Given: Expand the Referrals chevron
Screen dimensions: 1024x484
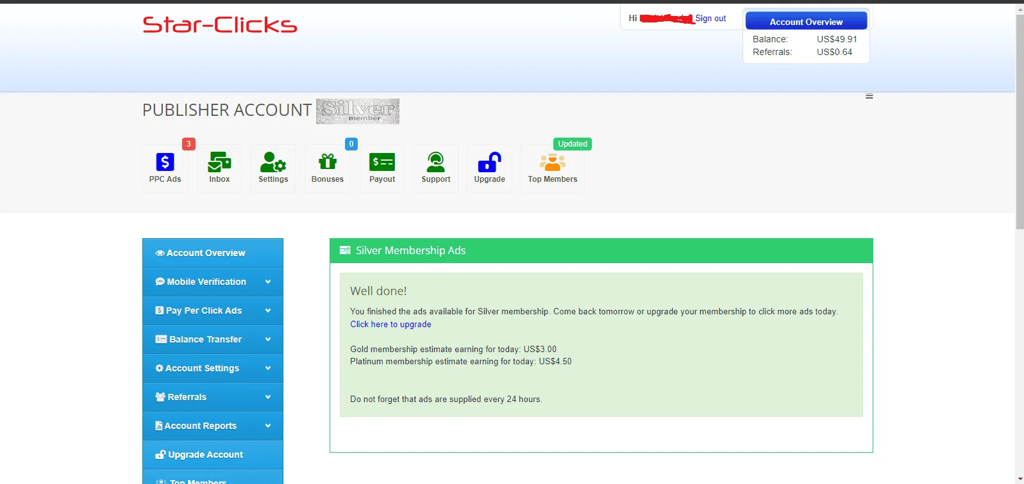Looking at the screenshot, I should [x=268, y=397].
